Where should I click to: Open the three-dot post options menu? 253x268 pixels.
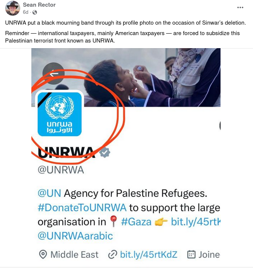point(240,7)
